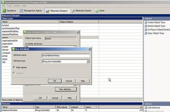Screen dimensions: 170x112
Task: Click the Delete Object Type action icon
Action: tap(146, 26)
